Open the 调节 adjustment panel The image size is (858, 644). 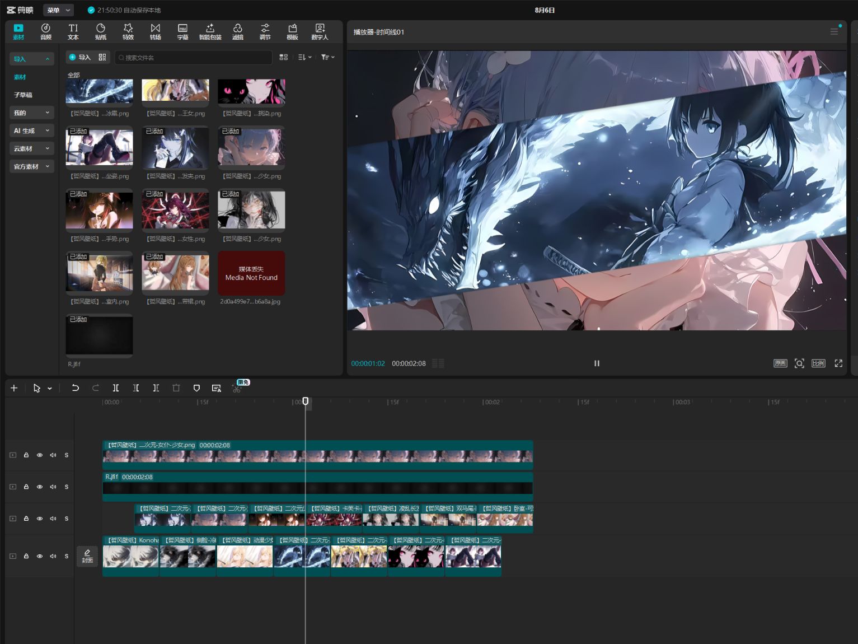tap(265, 31)
